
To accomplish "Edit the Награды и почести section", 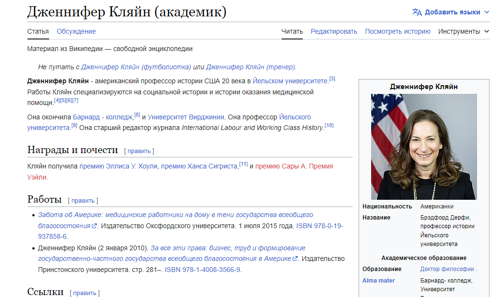I will 139,151.
